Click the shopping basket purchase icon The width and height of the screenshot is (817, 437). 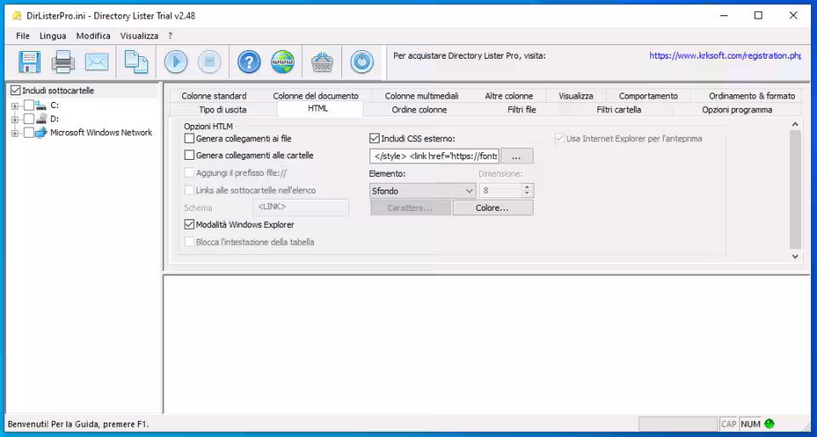coord(322,62)
